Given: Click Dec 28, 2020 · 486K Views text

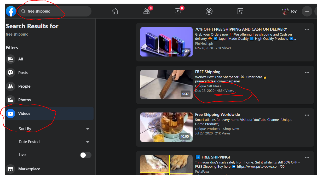Looking at the screenshot, I should [215, 91].
